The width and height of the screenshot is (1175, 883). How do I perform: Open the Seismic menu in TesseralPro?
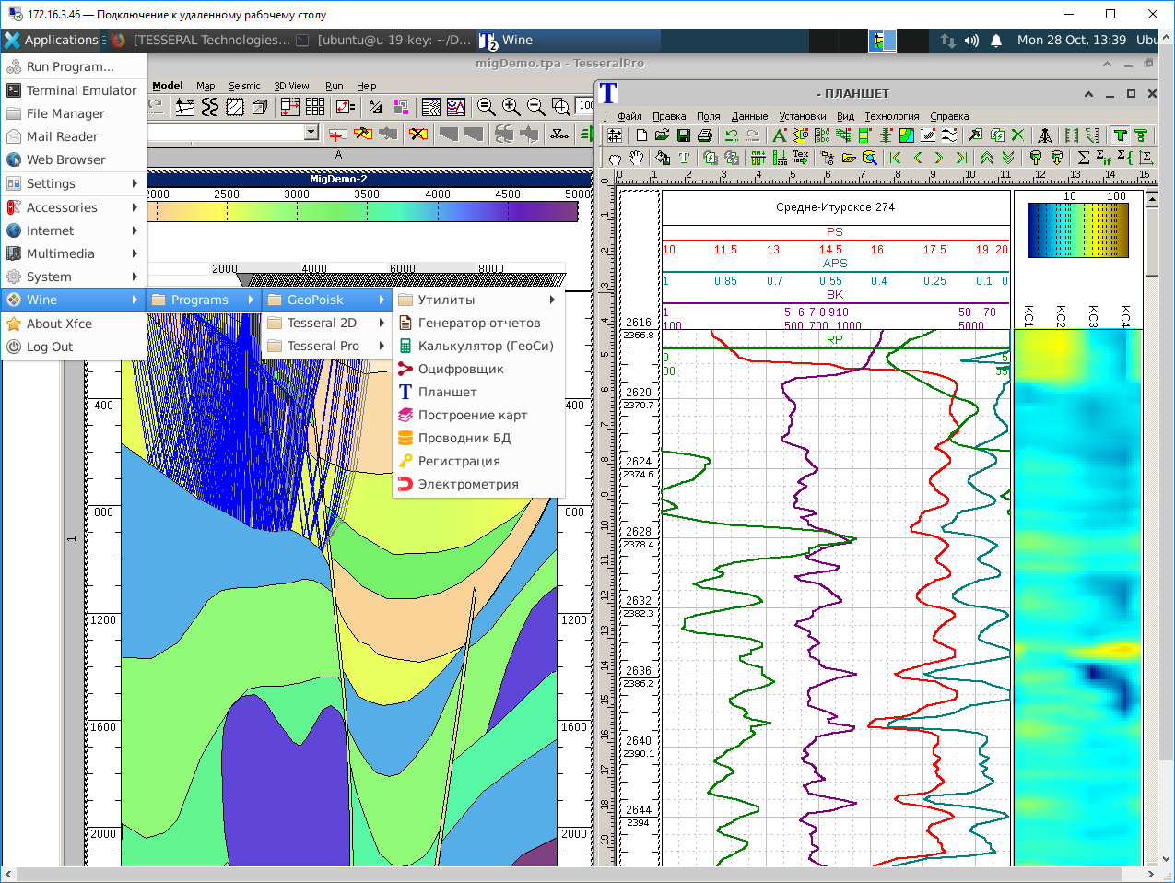click(x=244, y=86)
